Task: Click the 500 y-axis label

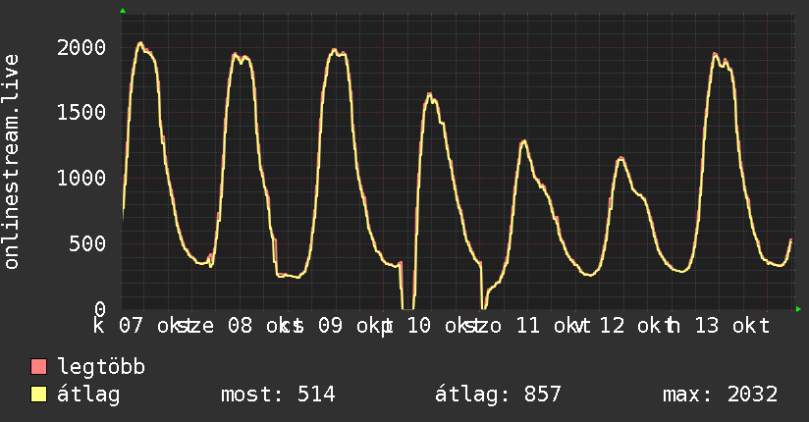Action: pyautogui.click(x=88, y=244)
